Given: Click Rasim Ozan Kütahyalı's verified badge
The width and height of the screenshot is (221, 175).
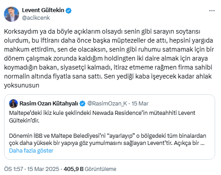Looking at the screenshot, I should click(82, 104).
